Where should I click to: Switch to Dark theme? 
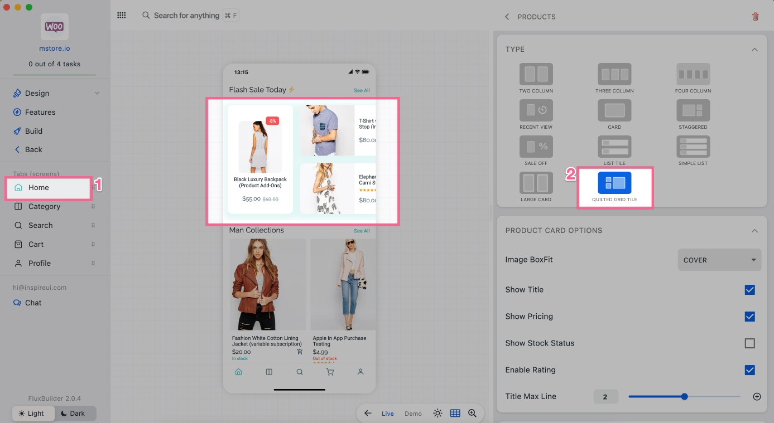tap(75, 414)
